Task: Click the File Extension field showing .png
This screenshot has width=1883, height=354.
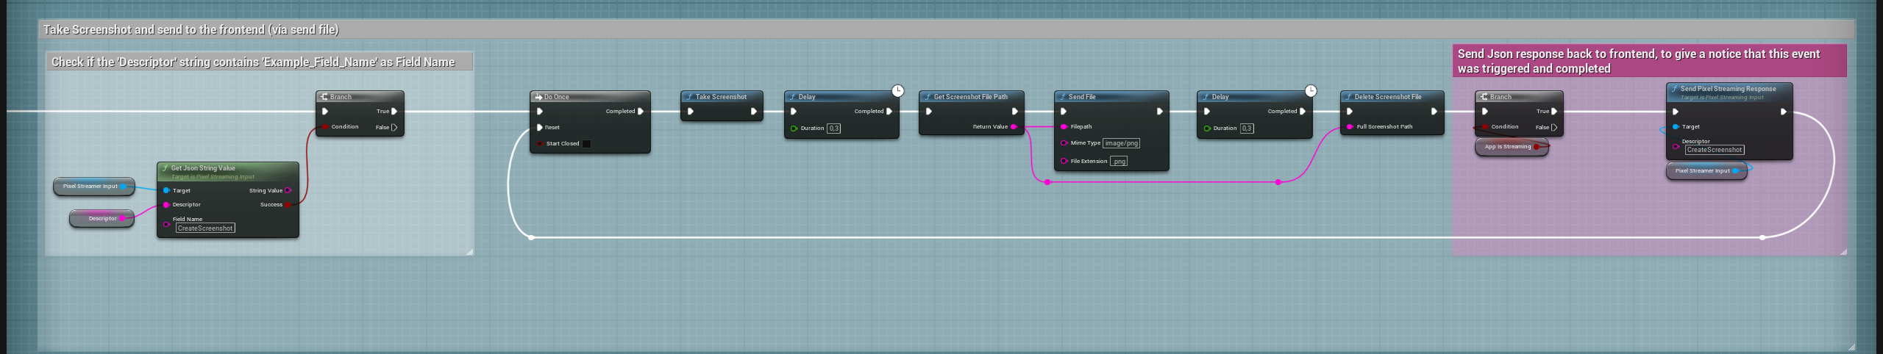Action: point(1119,162)
